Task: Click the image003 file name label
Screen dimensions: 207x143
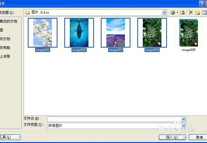Action: (x=116, y=50)
